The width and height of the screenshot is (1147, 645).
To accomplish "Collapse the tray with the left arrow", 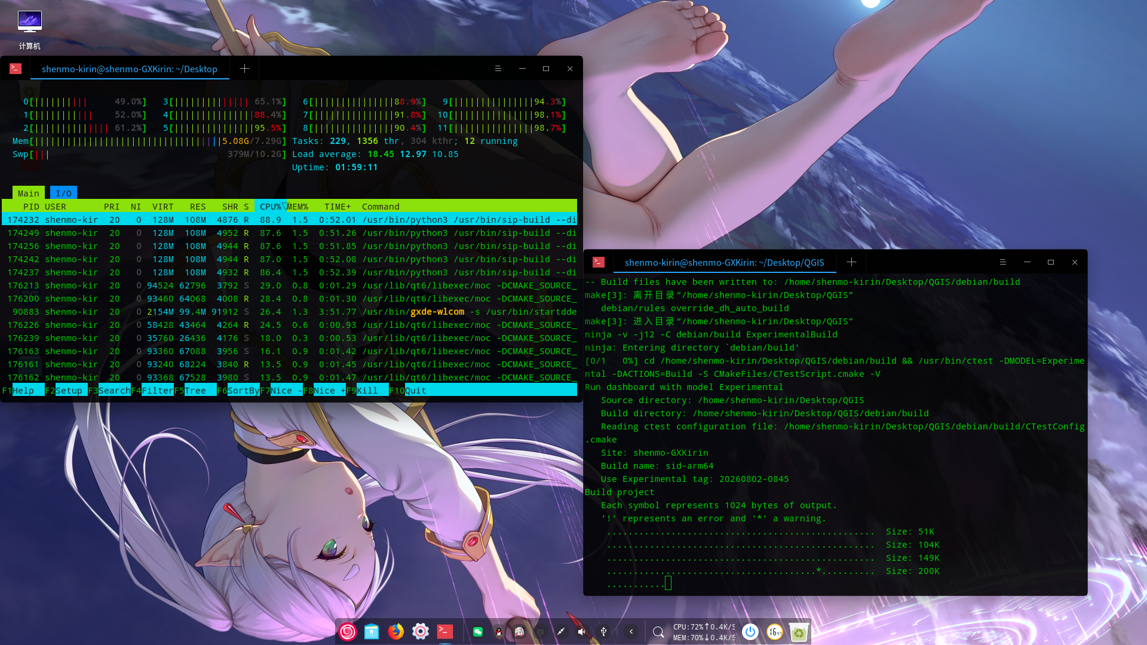I will coord(631,632).
